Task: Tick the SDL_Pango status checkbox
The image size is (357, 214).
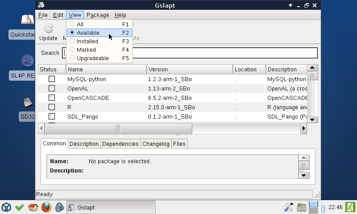Action: click(x=52, y=116)
